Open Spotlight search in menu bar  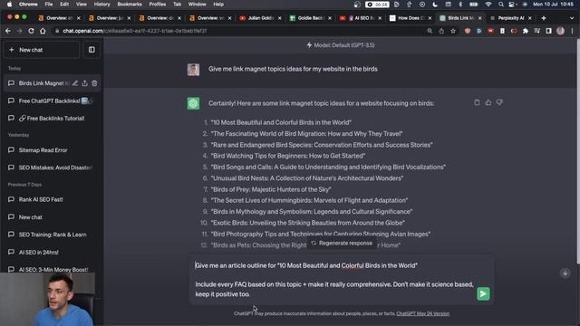[x=501, y=5]
